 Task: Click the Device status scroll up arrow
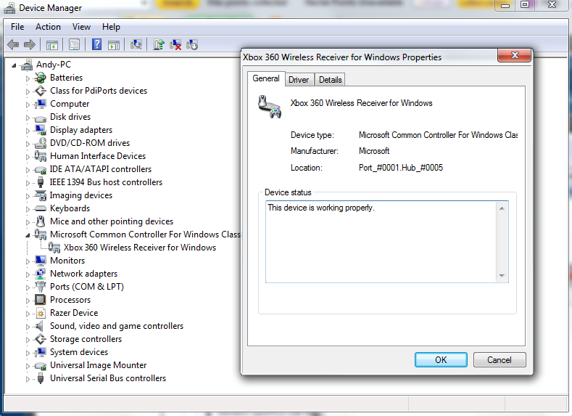point(502,208)
